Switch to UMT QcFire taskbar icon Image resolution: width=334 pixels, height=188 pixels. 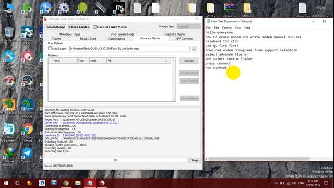point(102,183)
